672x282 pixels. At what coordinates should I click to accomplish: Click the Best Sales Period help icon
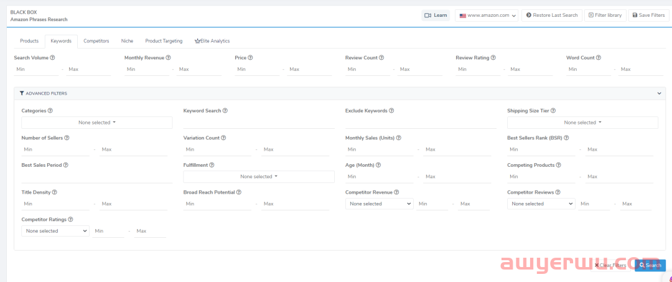pyautogui.click(x=65, y=165)
